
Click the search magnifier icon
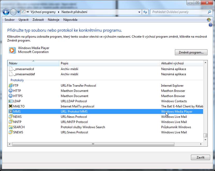(x=209, y=12)
